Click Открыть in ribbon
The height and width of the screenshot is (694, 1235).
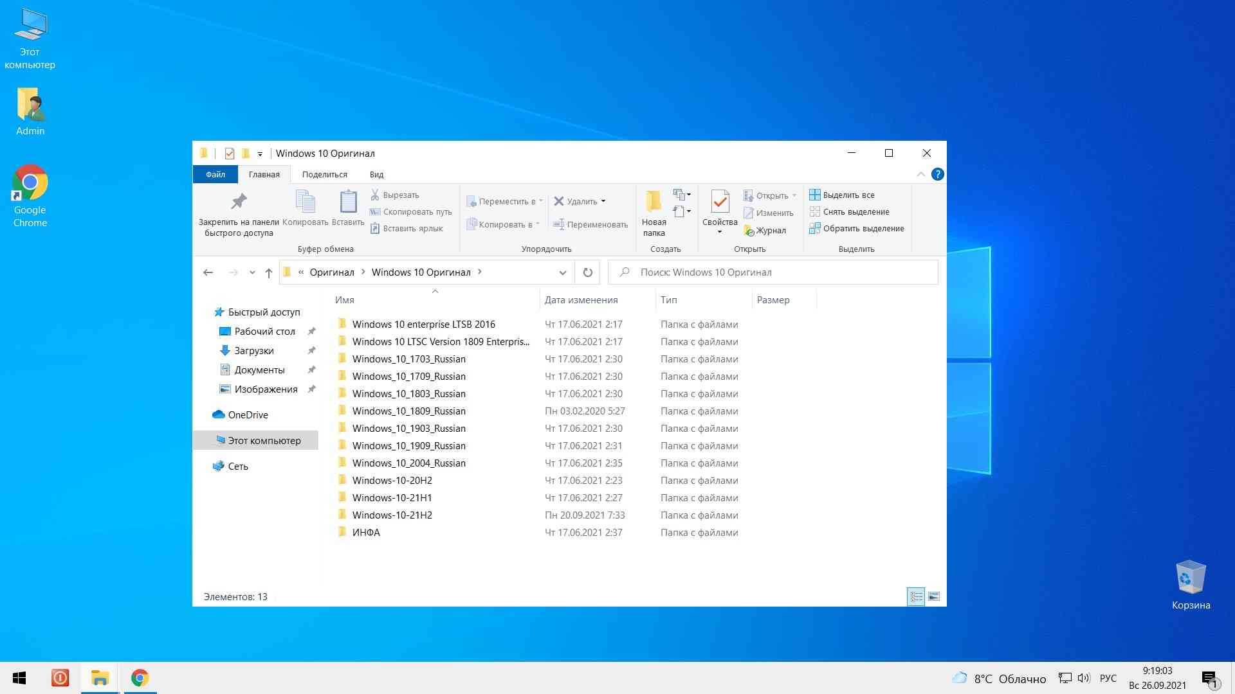[x=770, y=195]
